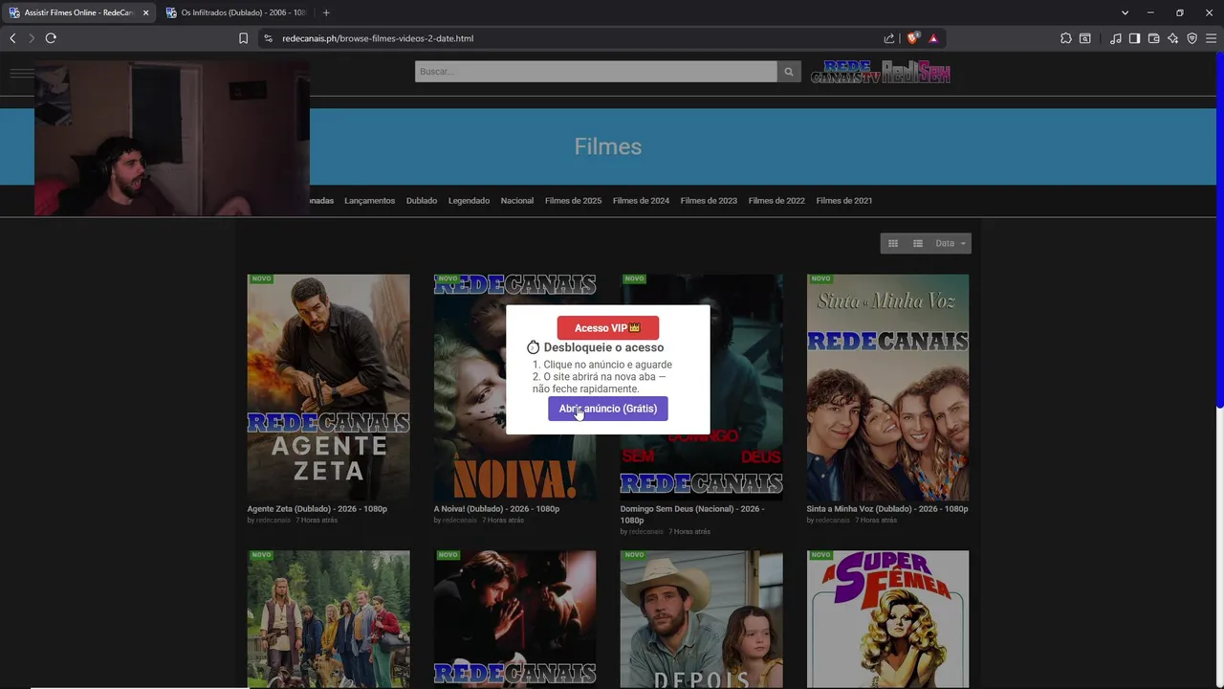The width and height of the screenshot is (1224, 689).
Task: Open Filmes de 2025 category
Action: click(x=573, y=201)
